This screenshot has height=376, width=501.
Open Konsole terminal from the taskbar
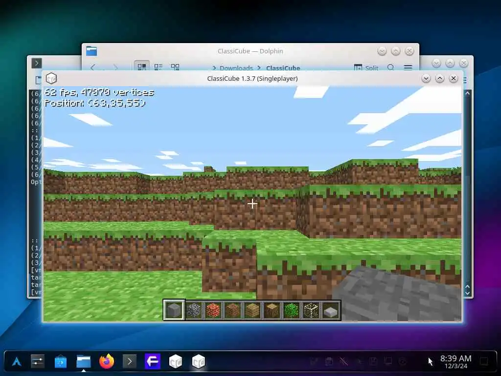point(130,362)
